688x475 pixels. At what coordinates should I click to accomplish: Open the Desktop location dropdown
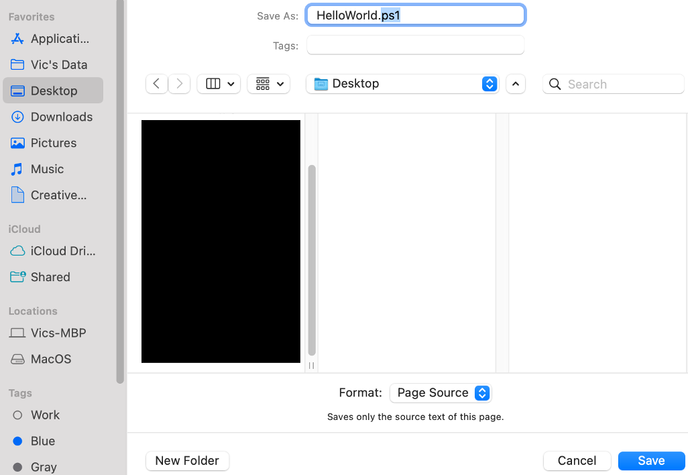tap(402, 84)
